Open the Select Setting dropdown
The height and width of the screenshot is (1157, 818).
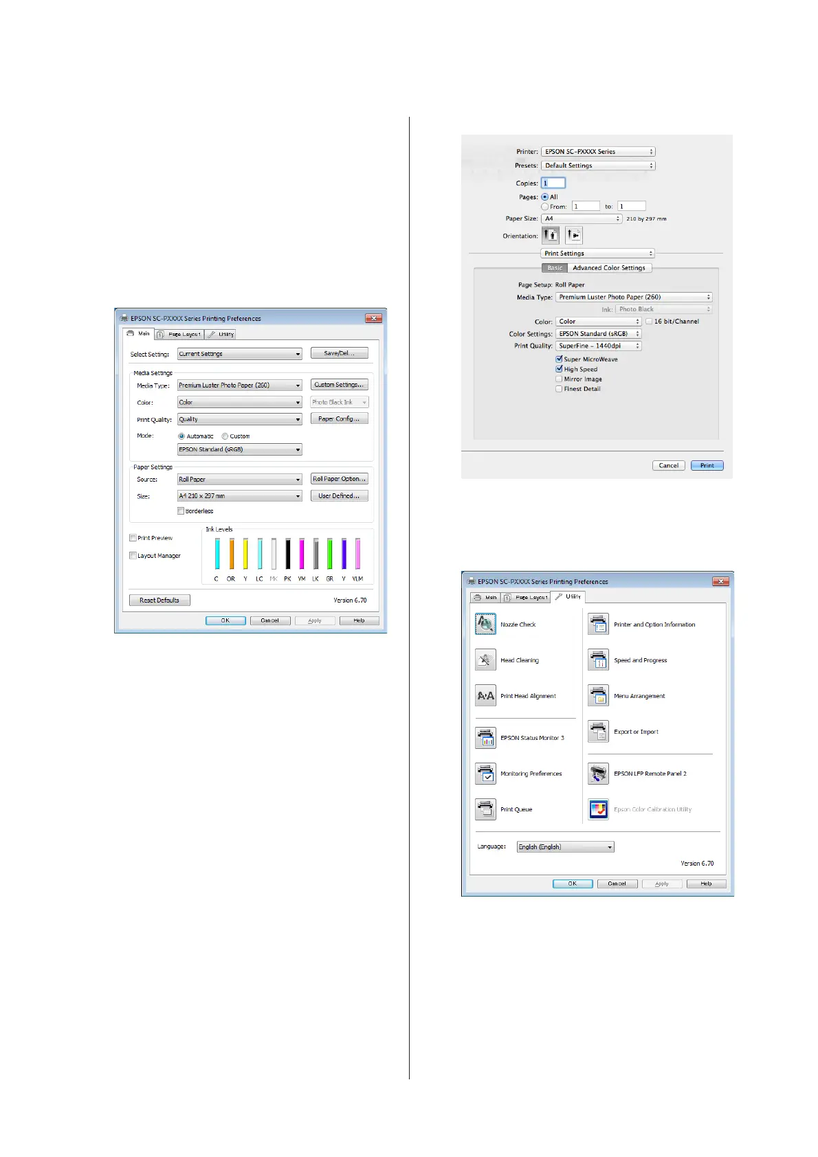click(239, 354)
